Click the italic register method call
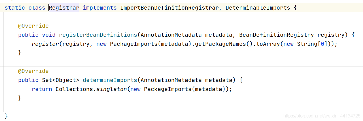 [x=45, y=44]
